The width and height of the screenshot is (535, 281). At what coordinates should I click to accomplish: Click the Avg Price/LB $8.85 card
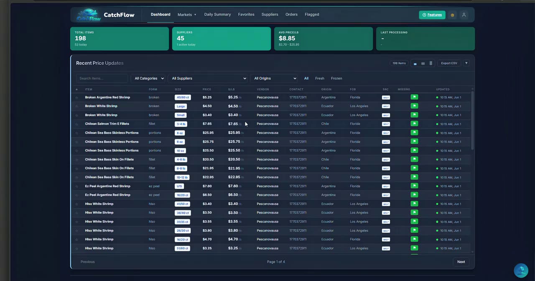pyautogui.click(x=324, y=38)
